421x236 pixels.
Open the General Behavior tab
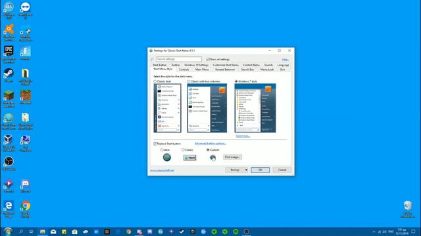tap(225, 69)
